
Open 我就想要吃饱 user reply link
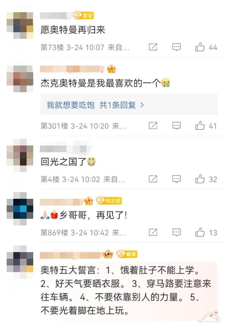click(71, 105)
